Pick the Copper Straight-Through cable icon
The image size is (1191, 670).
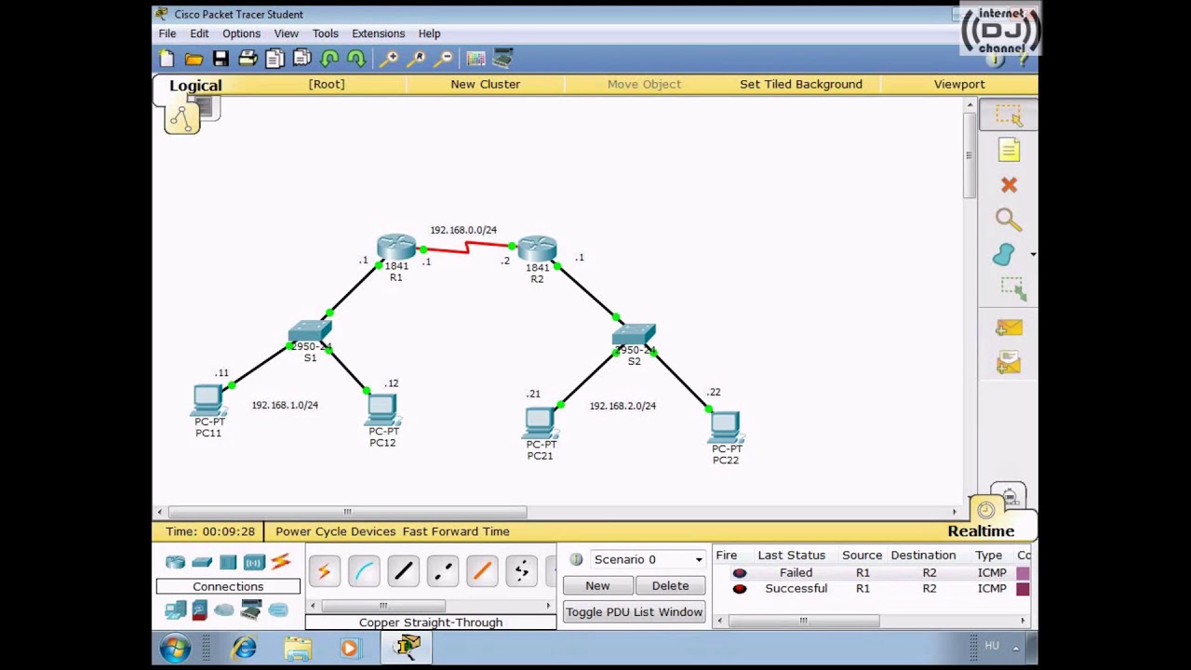[x=404, y=570]
